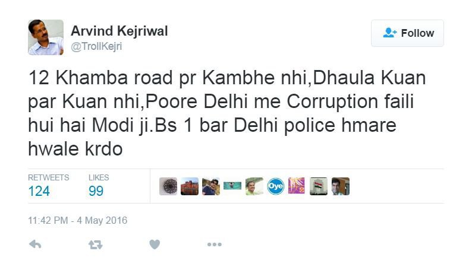Open the tweet timestamp 4 May 2016

[x=78, y=220]
